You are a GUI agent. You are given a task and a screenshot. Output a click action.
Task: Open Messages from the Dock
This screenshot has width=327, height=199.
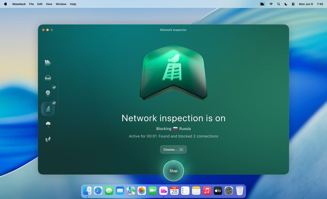(x=109, y=191)
